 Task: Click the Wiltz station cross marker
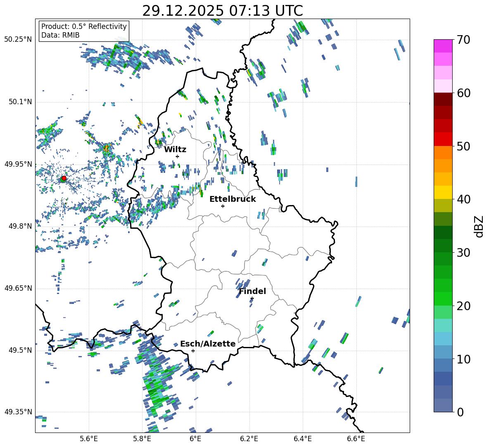tap(177, 156)
